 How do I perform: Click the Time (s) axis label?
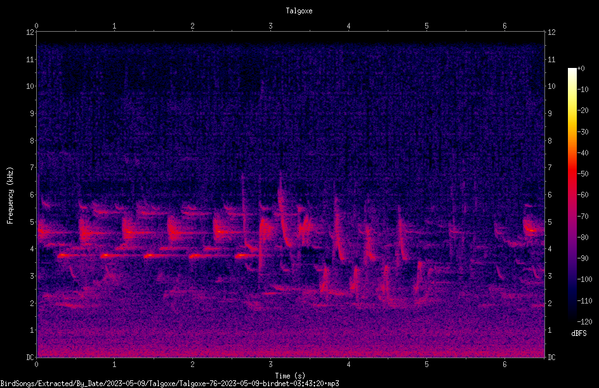(290, 376)
